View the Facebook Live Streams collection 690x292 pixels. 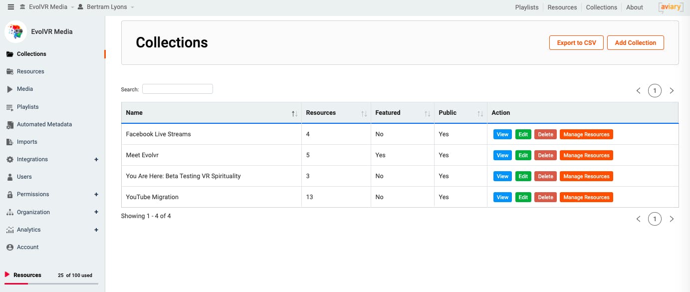502,134
